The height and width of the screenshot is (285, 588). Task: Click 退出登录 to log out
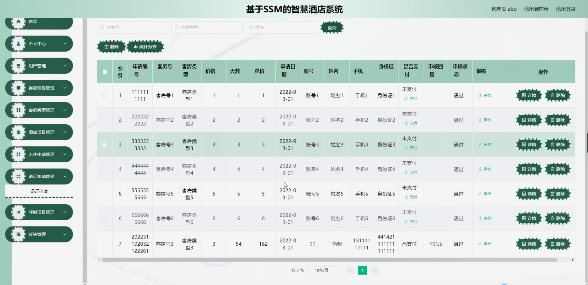(x=566, y=9)
